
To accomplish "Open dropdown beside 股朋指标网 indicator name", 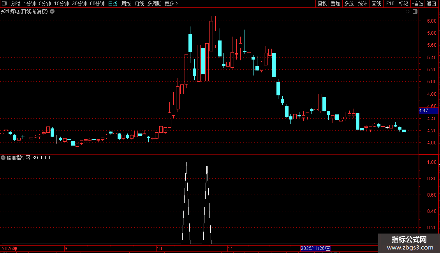I will 3,158.
